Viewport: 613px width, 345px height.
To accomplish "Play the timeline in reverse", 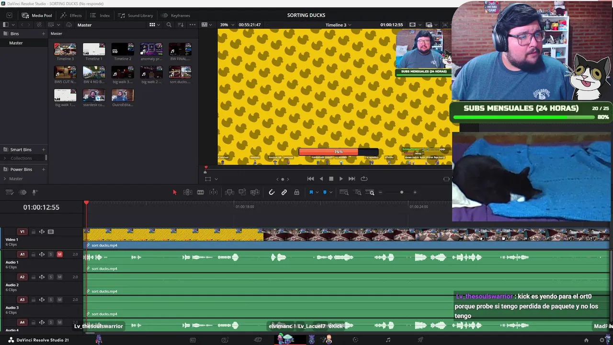I will pyautogui.click(x=321, y=179).
